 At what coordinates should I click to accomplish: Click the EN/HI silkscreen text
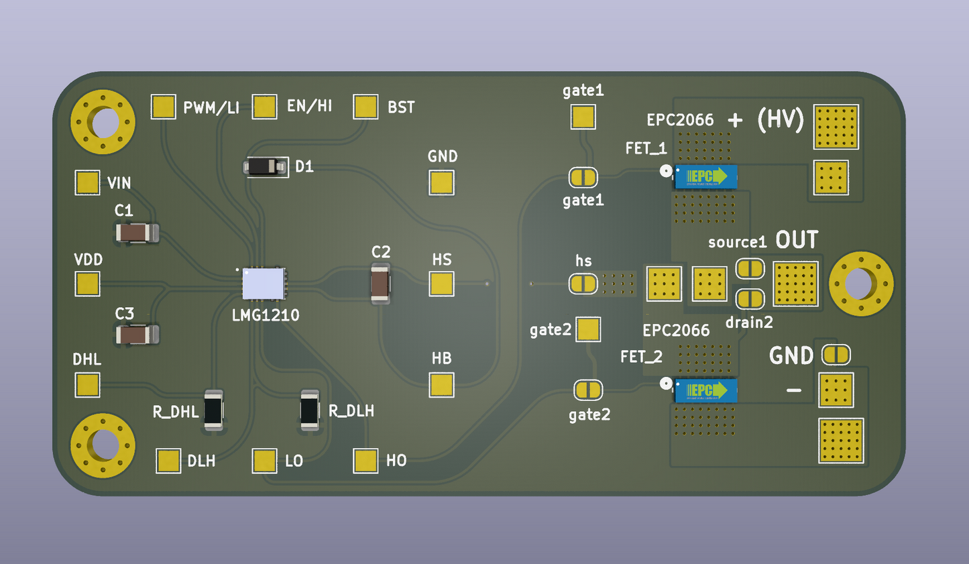(x=309, y=106)
